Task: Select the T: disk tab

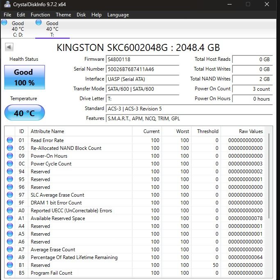Action: (x=52, y=29)
